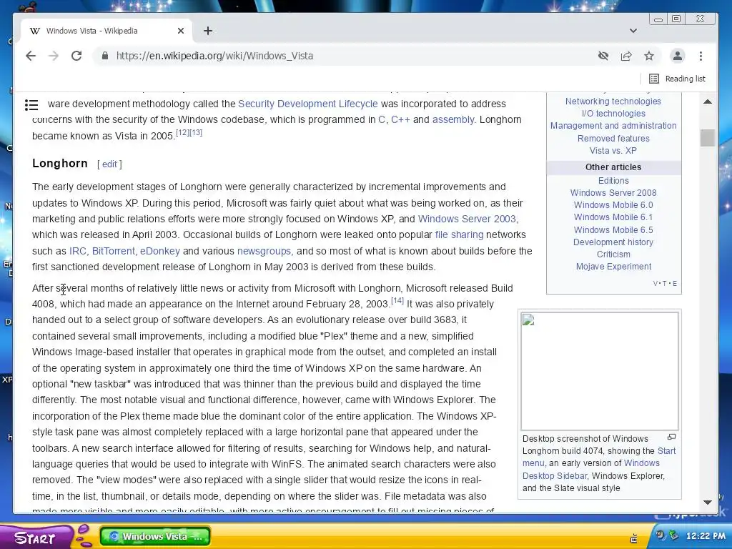732x549 pixels.
Task: Click citation reference [13]
Action: pyautogui.click(x=196, y=132)
